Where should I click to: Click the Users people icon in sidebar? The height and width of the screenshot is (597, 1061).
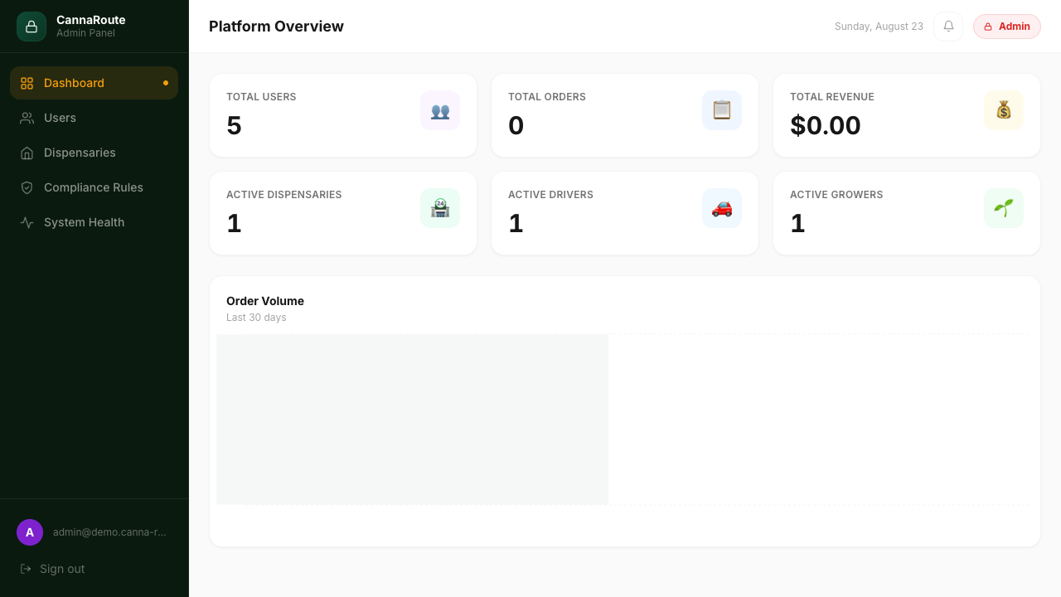tap(27, 118)
